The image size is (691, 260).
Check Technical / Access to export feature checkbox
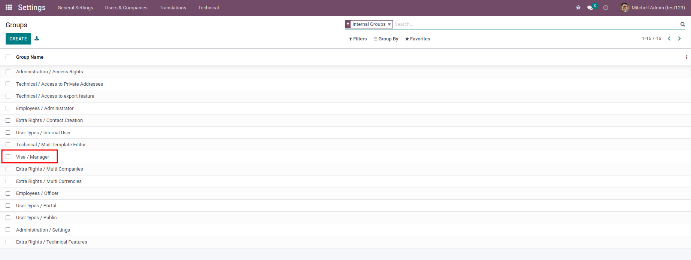click(8, 96)
